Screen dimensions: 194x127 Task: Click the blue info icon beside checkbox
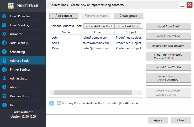click(52, 103)
